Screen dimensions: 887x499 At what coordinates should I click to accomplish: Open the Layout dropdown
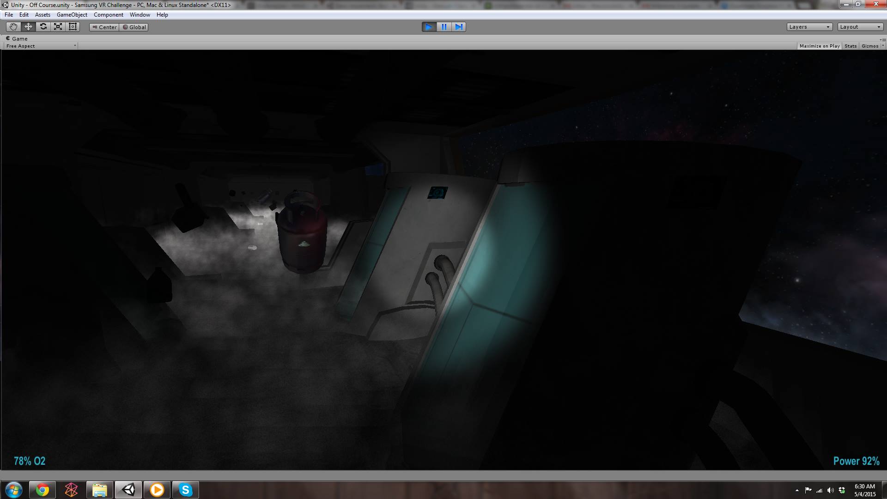coord(860,27)
